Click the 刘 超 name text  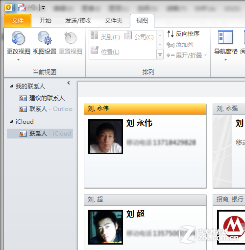click(x=135, y=214)
